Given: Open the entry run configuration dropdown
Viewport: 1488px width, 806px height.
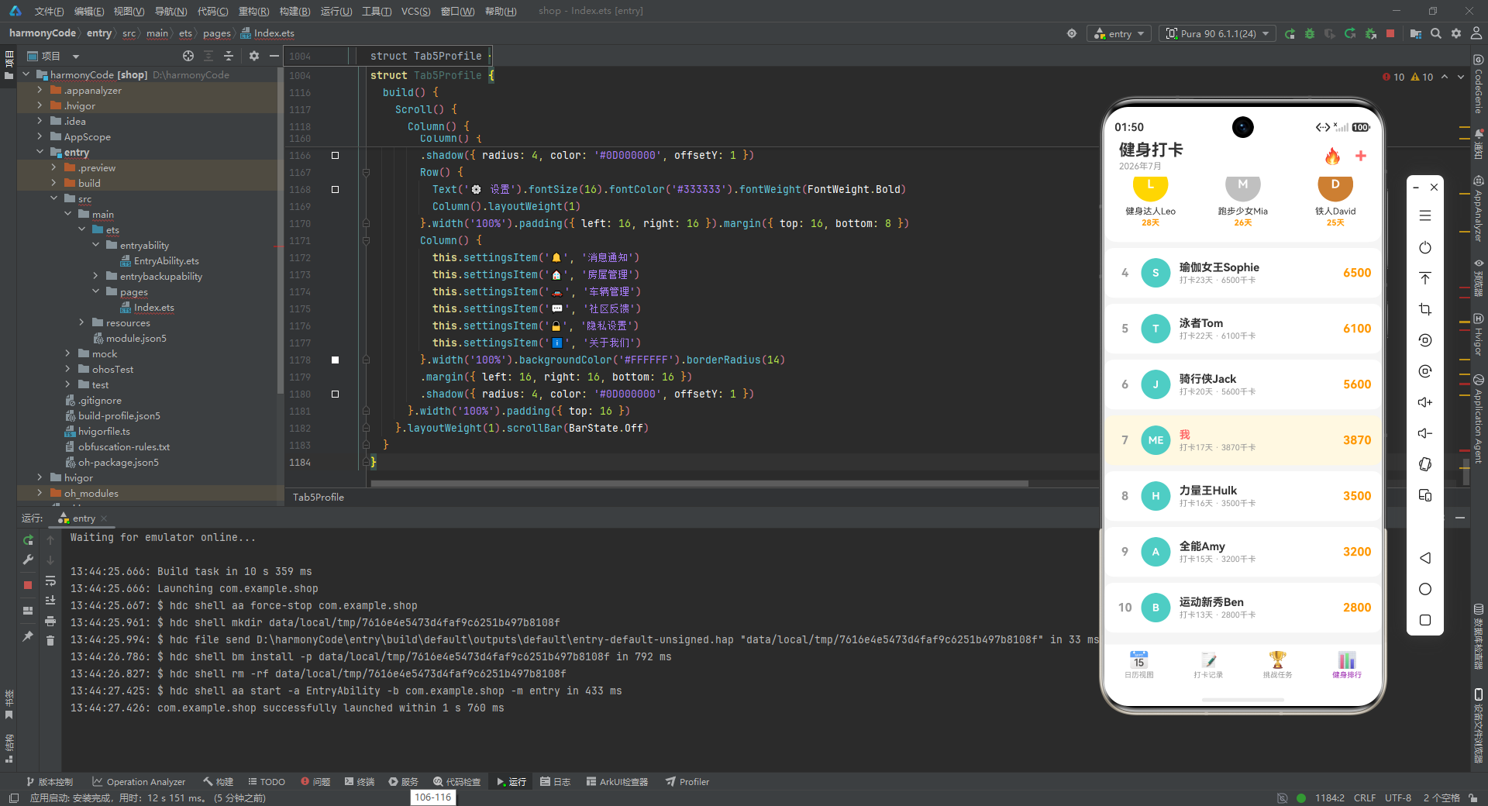Looking at the screenshot, I should point(1119,33).
